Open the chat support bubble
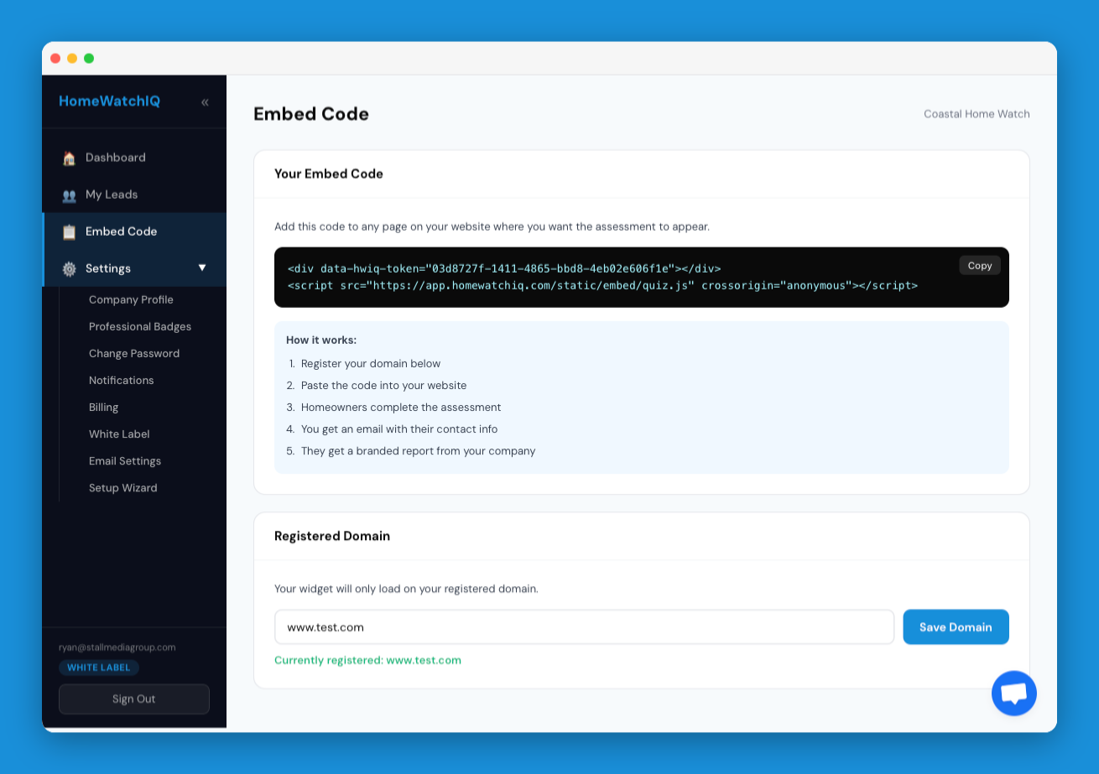 click(x=1014, y=693)
